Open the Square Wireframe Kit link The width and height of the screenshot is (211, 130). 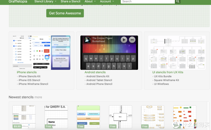[166, 80]
